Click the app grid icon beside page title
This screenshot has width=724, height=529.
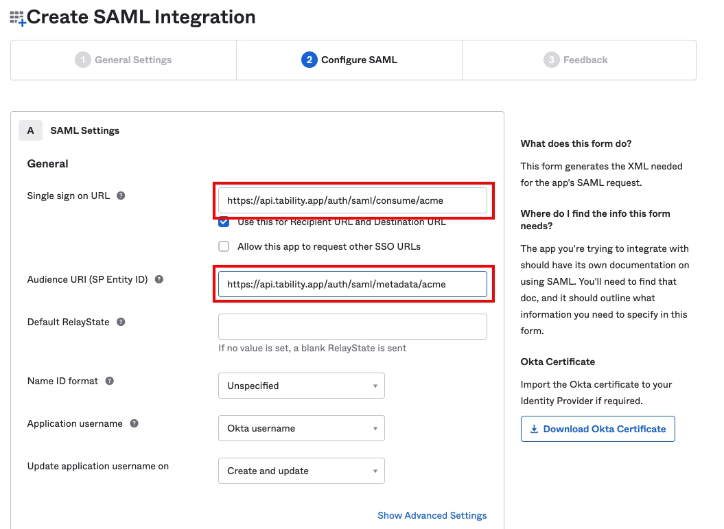pos(17,19)
